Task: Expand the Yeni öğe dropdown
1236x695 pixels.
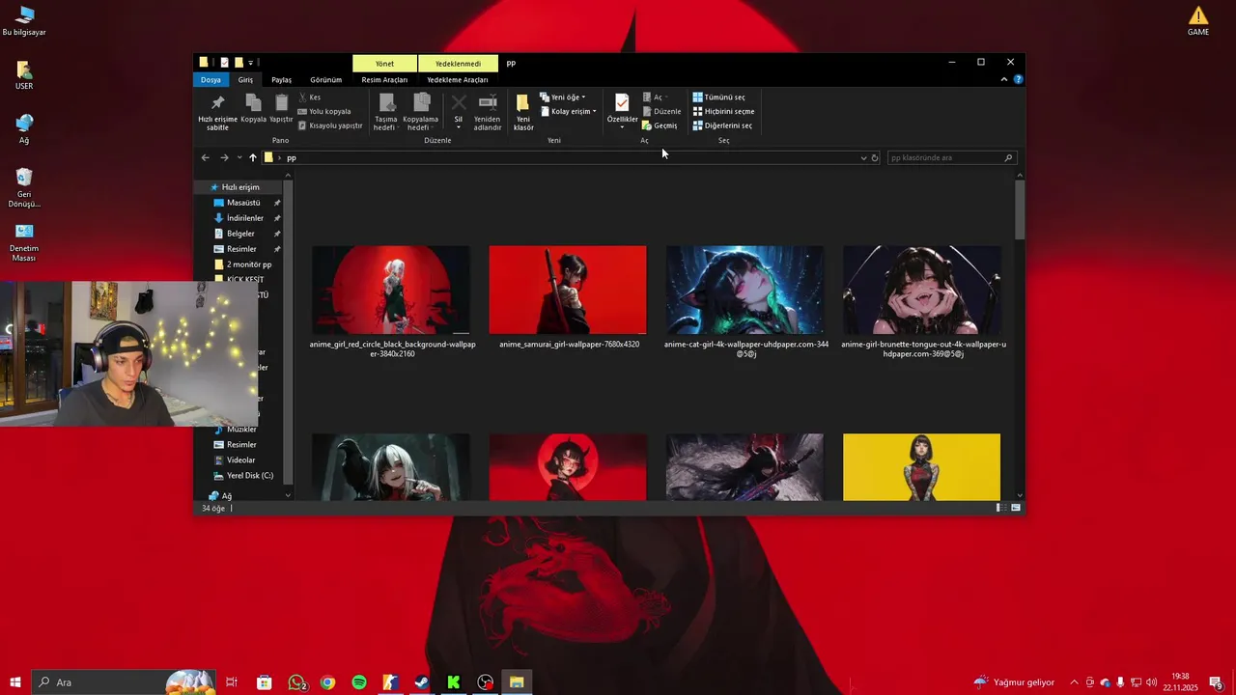Action: click(562, 97)
